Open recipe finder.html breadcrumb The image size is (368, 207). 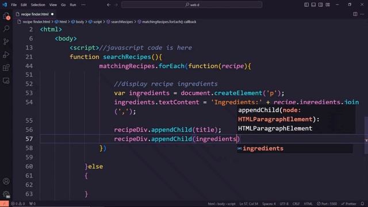[34, 22]
